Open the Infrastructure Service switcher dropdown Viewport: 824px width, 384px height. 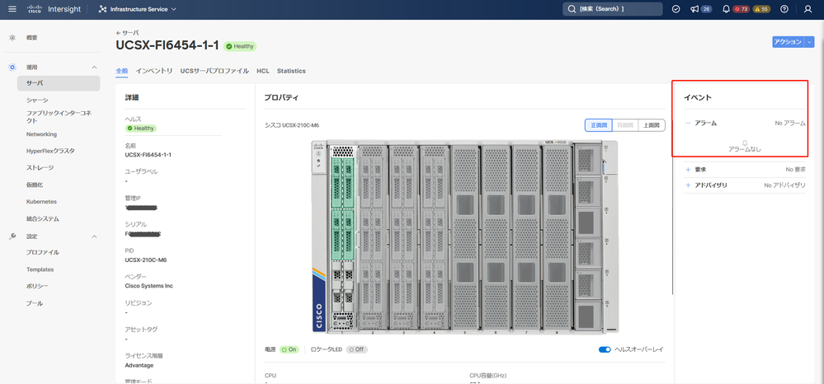pyautogui.click(x=138, y=9)
